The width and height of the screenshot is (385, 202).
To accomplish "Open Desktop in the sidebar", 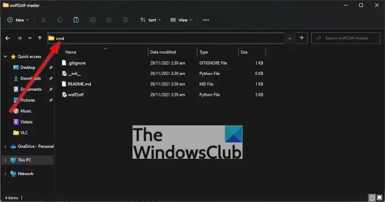I will pyautogui.click(x=24, y=67).
